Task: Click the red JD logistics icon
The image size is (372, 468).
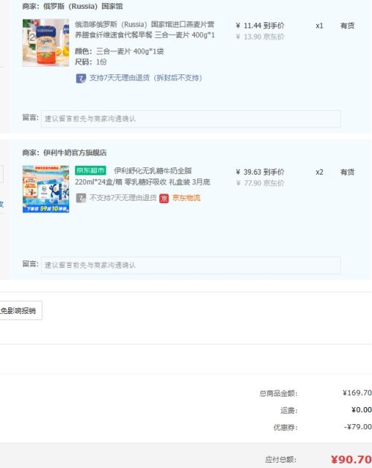Action: click(164, 198)
